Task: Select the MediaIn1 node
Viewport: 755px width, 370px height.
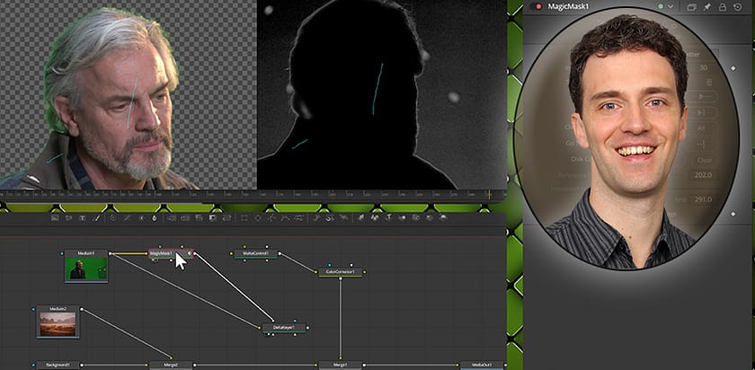Action: coord(86,266)
